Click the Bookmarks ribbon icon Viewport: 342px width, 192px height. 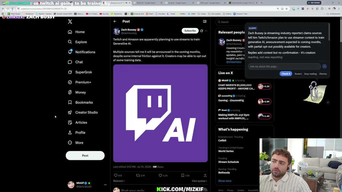(70, 102)
